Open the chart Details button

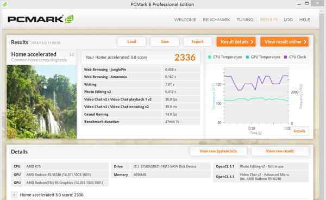coord(299,131)
